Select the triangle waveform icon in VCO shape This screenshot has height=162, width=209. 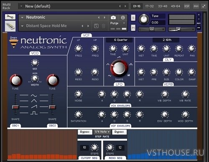34,101
